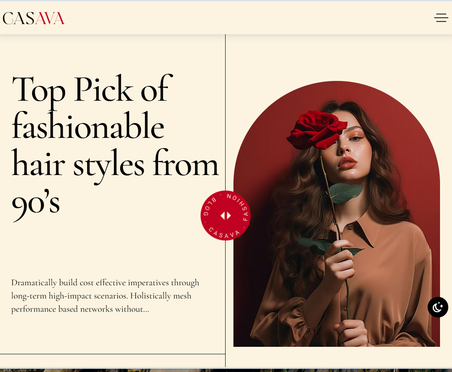Screen dimensions: 452x372
Task: Click the black "CAS" part of logo
Action: pyautogui.click(x=19, y=18)
